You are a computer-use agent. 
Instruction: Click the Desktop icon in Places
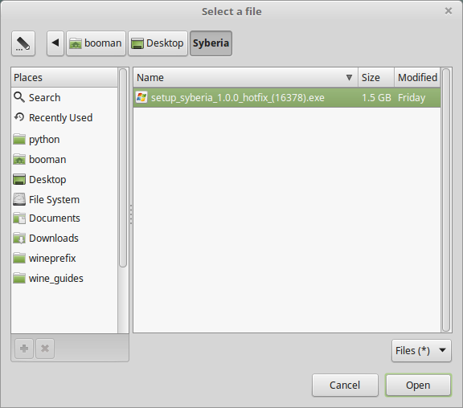click(19, 179)
